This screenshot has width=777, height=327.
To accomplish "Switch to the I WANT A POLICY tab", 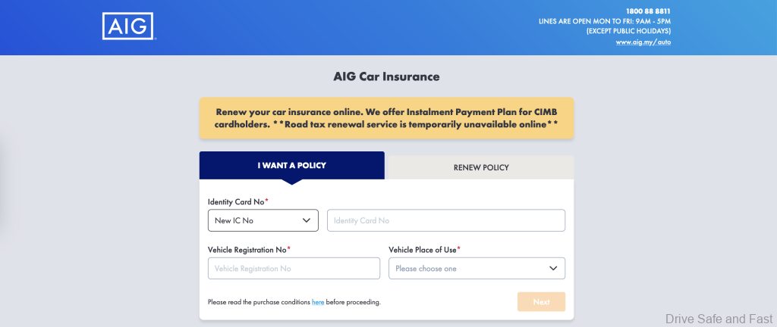I will pos(291,165).
